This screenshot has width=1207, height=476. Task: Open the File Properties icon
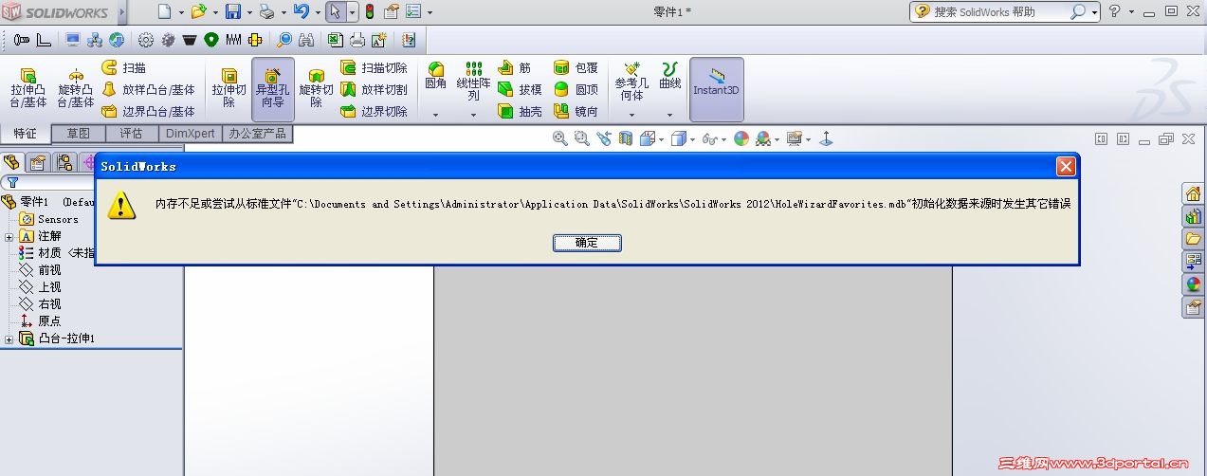click(391, 11)
